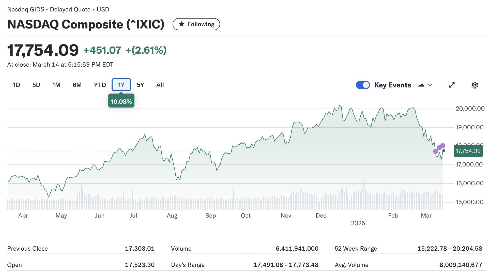This screenshot has height=274, width=490.
Task: Switch chart to 1M range
Action: coord(56,85)
